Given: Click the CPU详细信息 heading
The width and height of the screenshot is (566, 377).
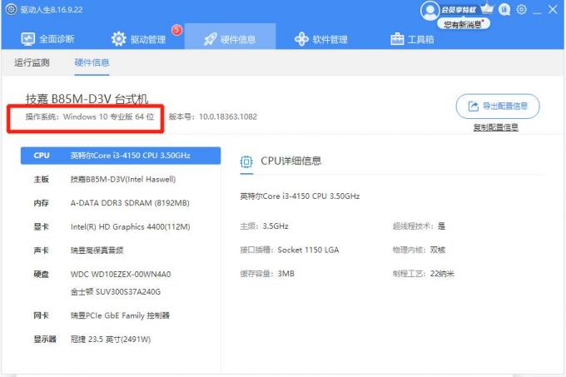Looking at the screenshot, I should point(291,161).
